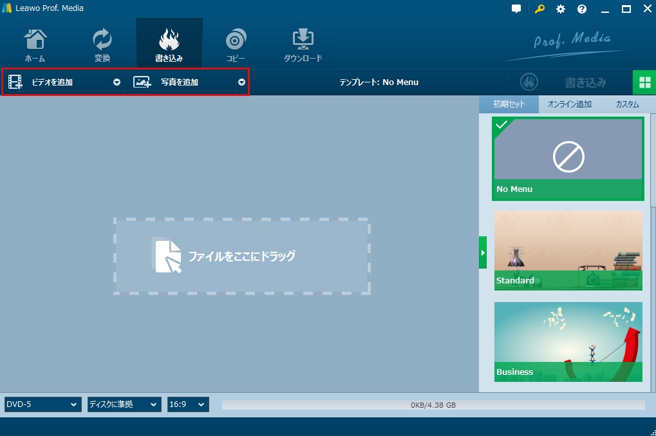Toggle the green grid template panel button
The width and height of the screenshot is (656, 436).
pyautogui.click(x=643, y=82)
